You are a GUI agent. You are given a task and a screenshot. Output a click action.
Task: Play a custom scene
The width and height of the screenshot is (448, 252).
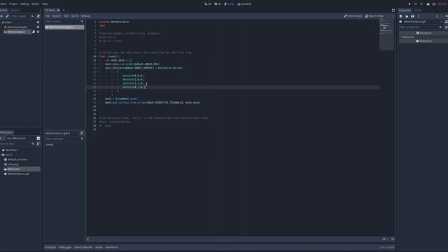coord(434,4)
